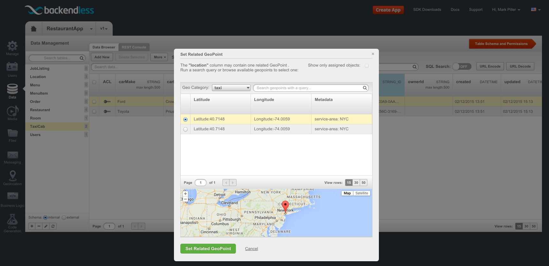Open the Manage gear section
Screen dimensions: 549x266
[12, 48]
